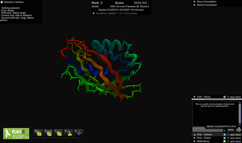Toggle auto show for Notifications
This screenshot has width=242, height=143.
tap(228, 141)
